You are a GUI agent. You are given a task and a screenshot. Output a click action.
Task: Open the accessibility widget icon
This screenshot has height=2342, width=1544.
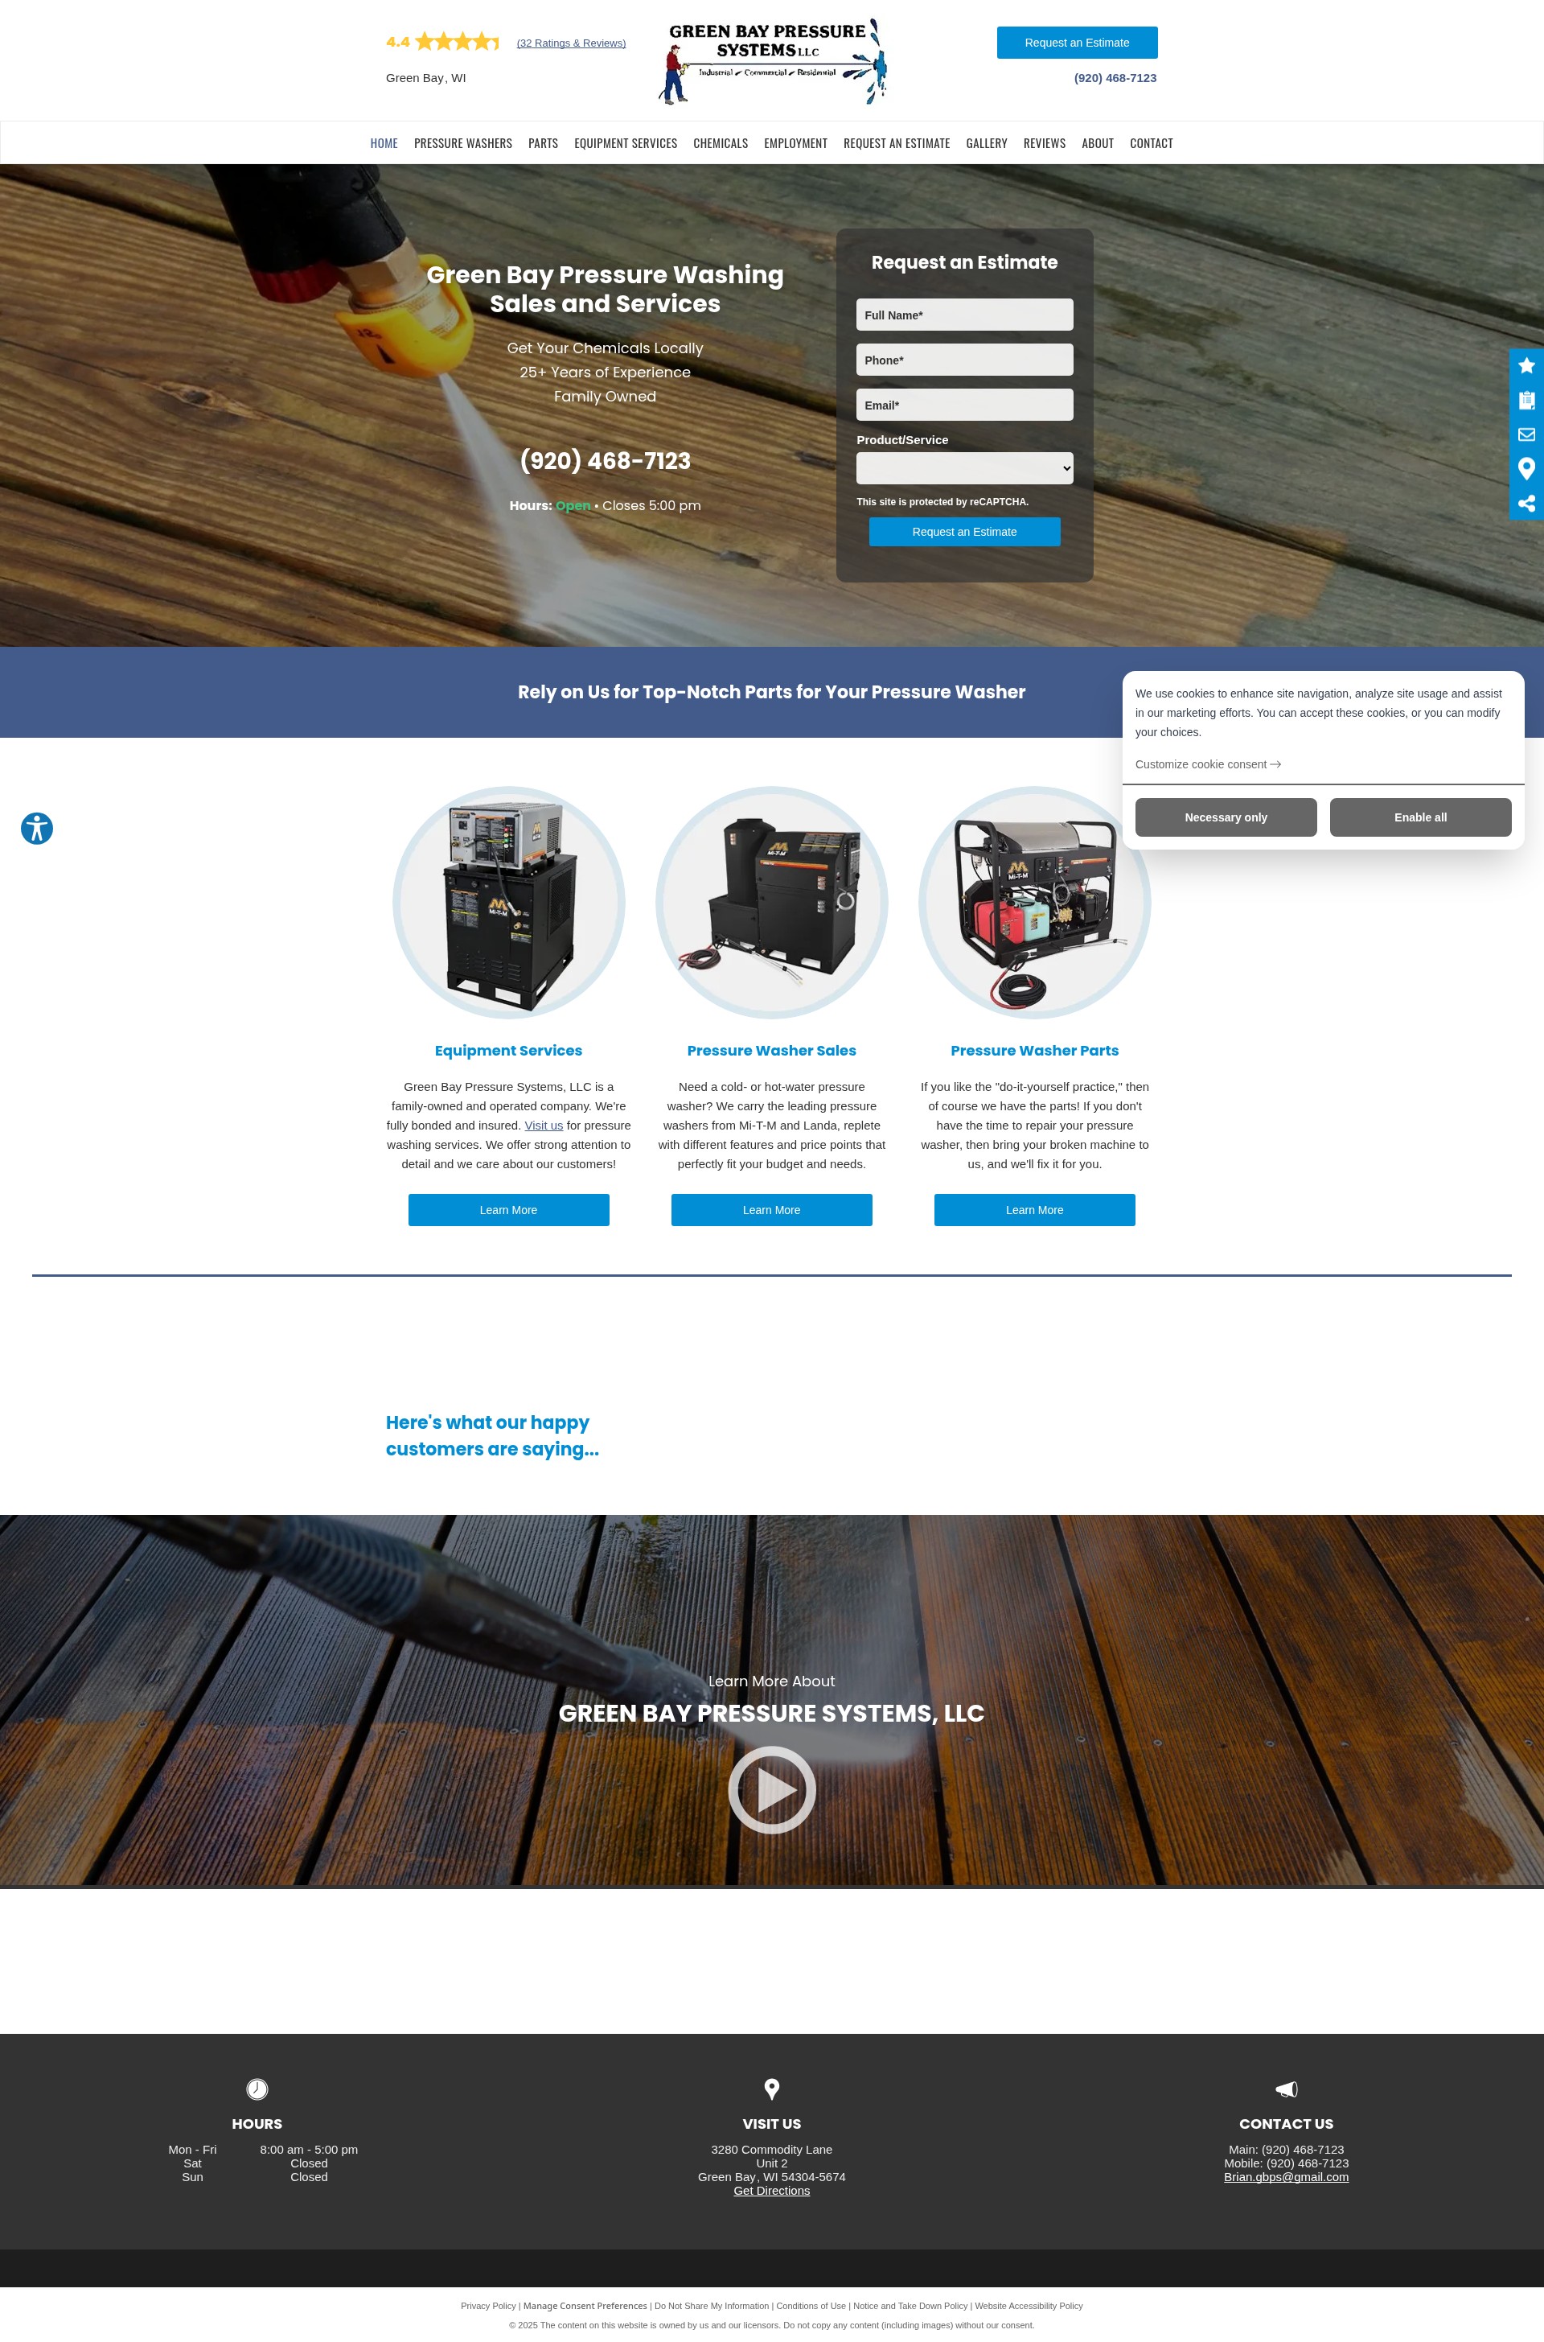(36, 829)
